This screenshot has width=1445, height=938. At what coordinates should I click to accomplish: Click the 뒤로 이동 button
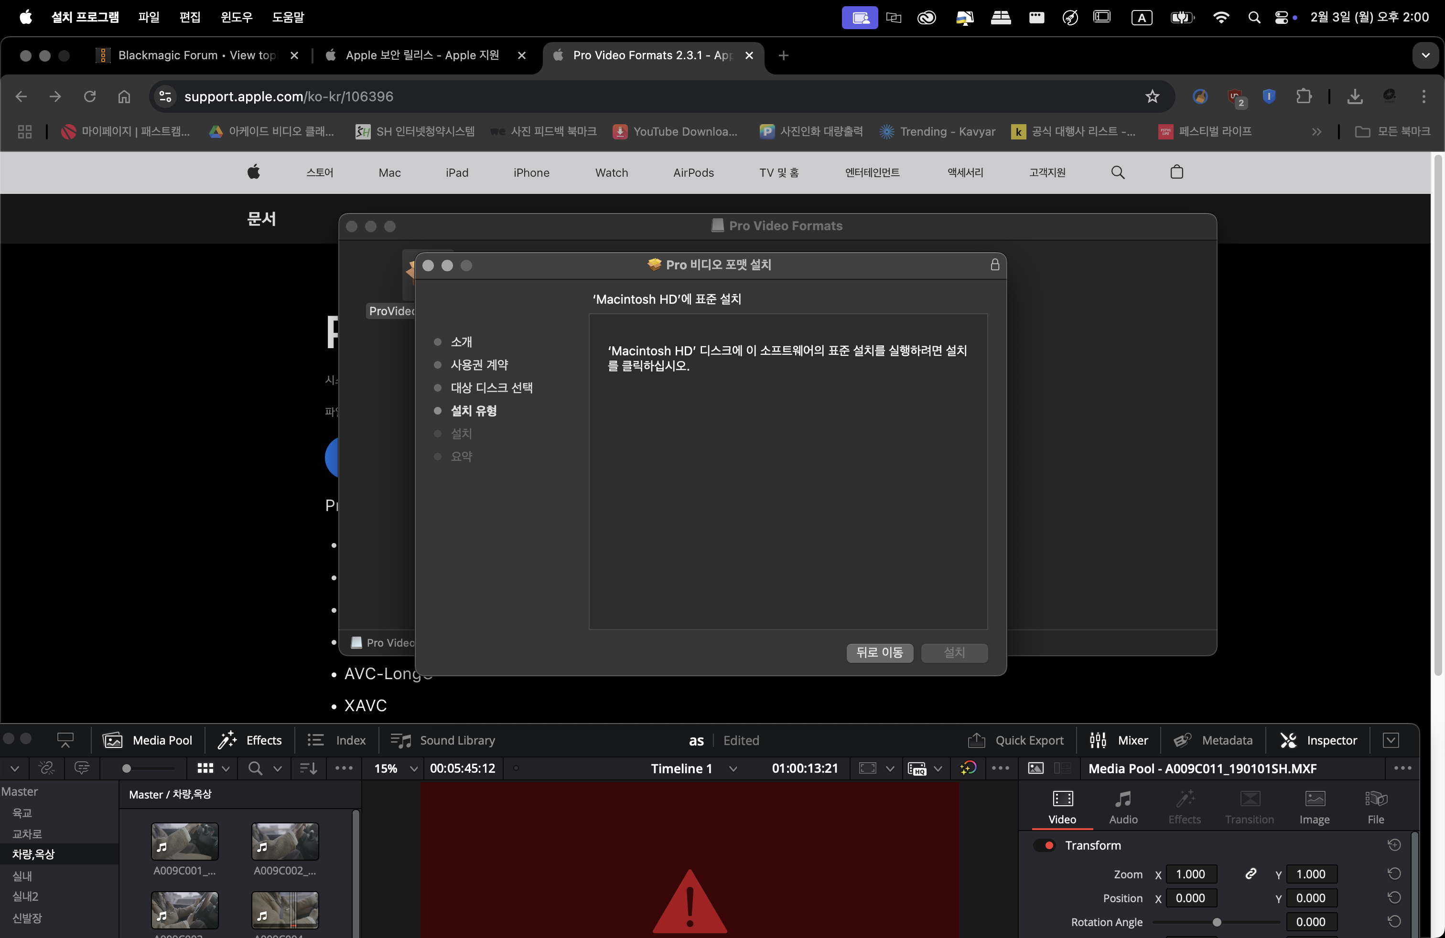879,652
